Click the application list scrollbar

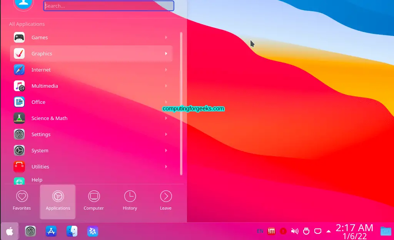tap(181, 104)
